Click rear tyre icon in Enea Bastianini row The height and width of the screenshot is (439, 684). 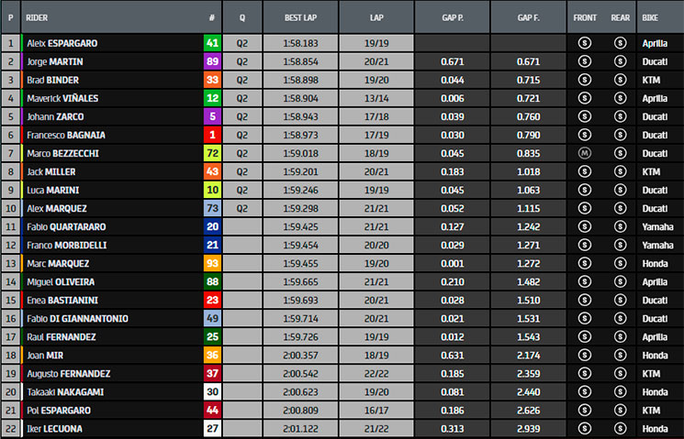pos(620,300)
